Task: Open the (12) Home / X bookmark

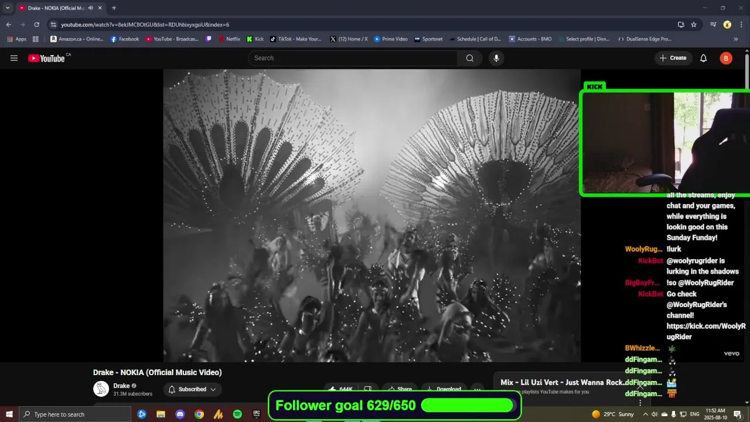Action: pos(349,39)
